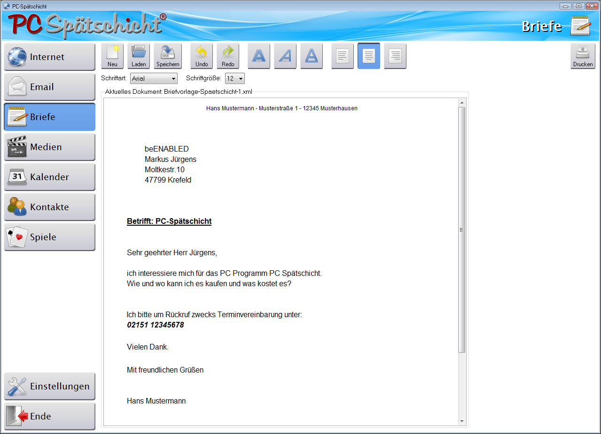Click the signature Hans Mustermann
This screenshot has width=601, height=434.
click(x=156, y=401)
